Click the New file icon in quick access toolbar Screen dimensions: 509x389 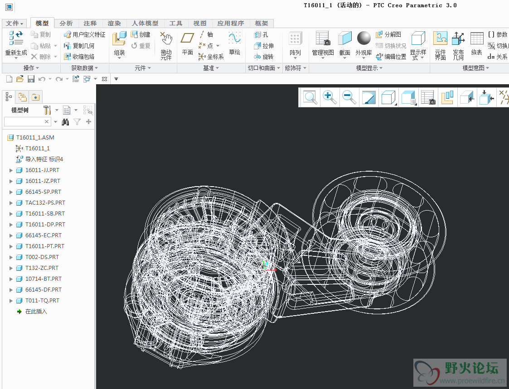(x=10, y=79)
